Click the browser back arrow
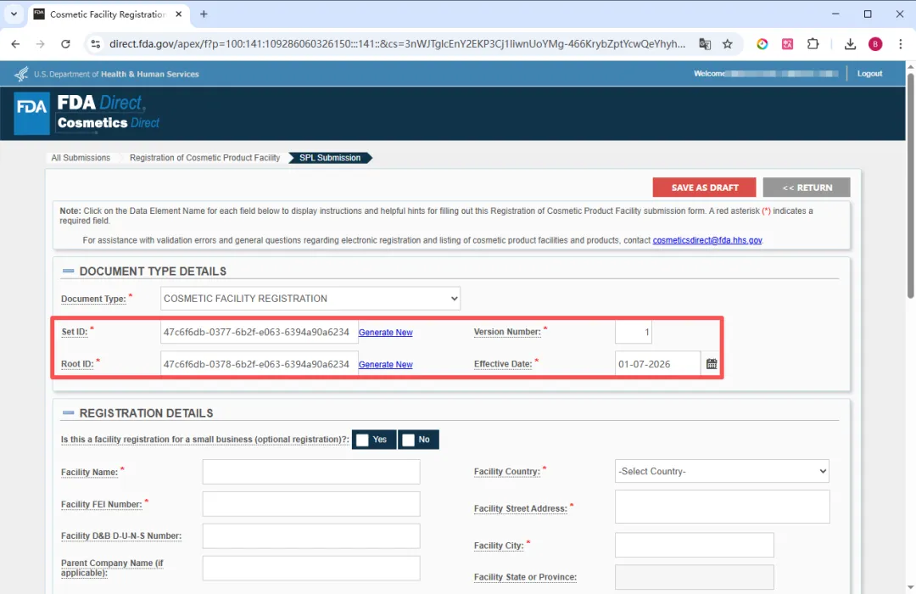 [x=16, y=44]
